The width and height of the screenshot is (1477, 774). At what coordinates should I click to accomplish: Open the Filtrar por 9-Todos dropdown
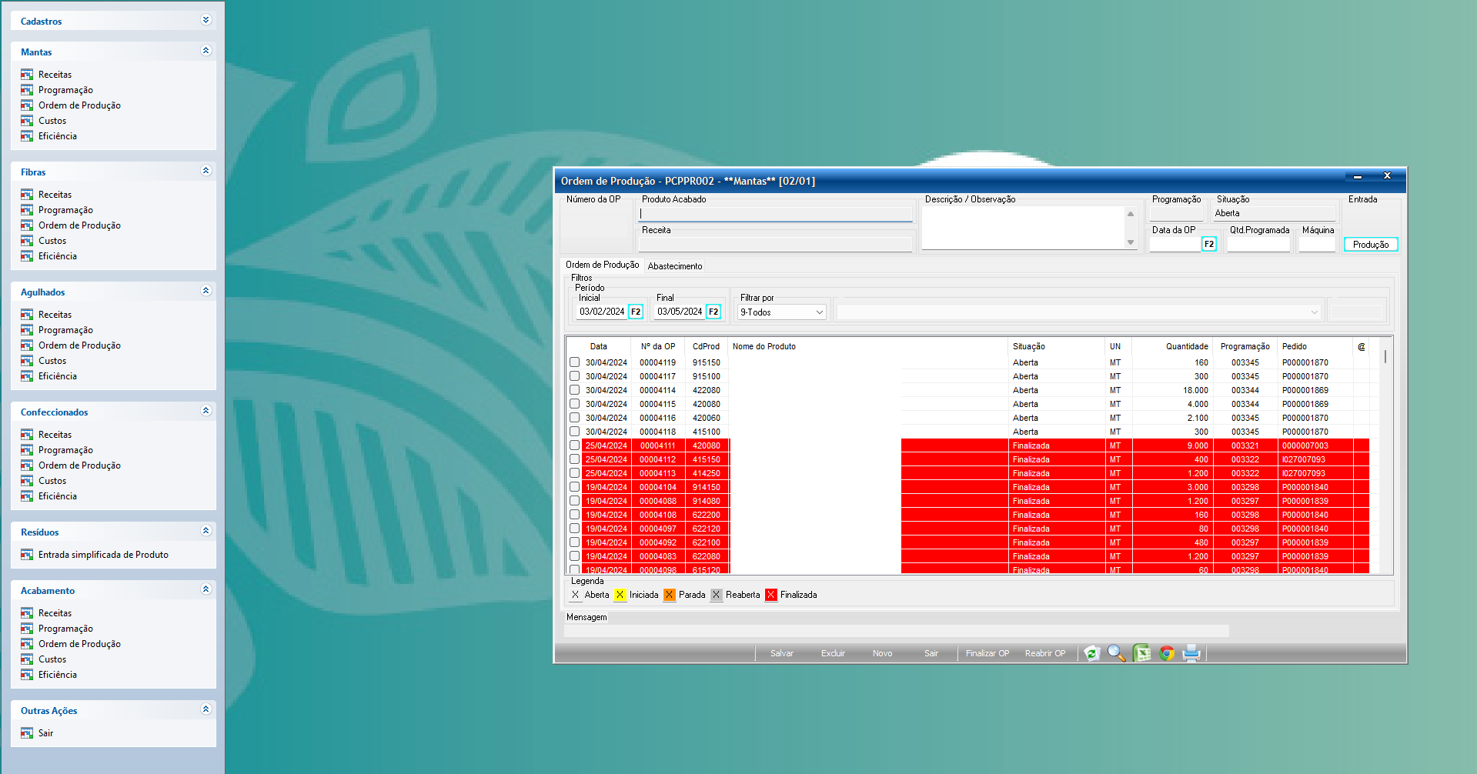781,312
